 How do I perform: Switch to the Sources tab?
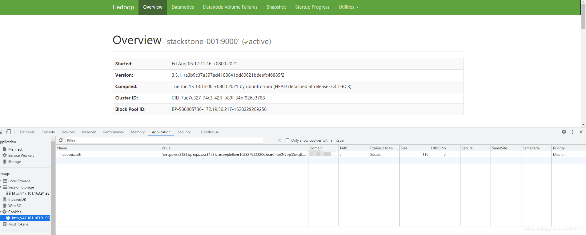coord(68,132)
